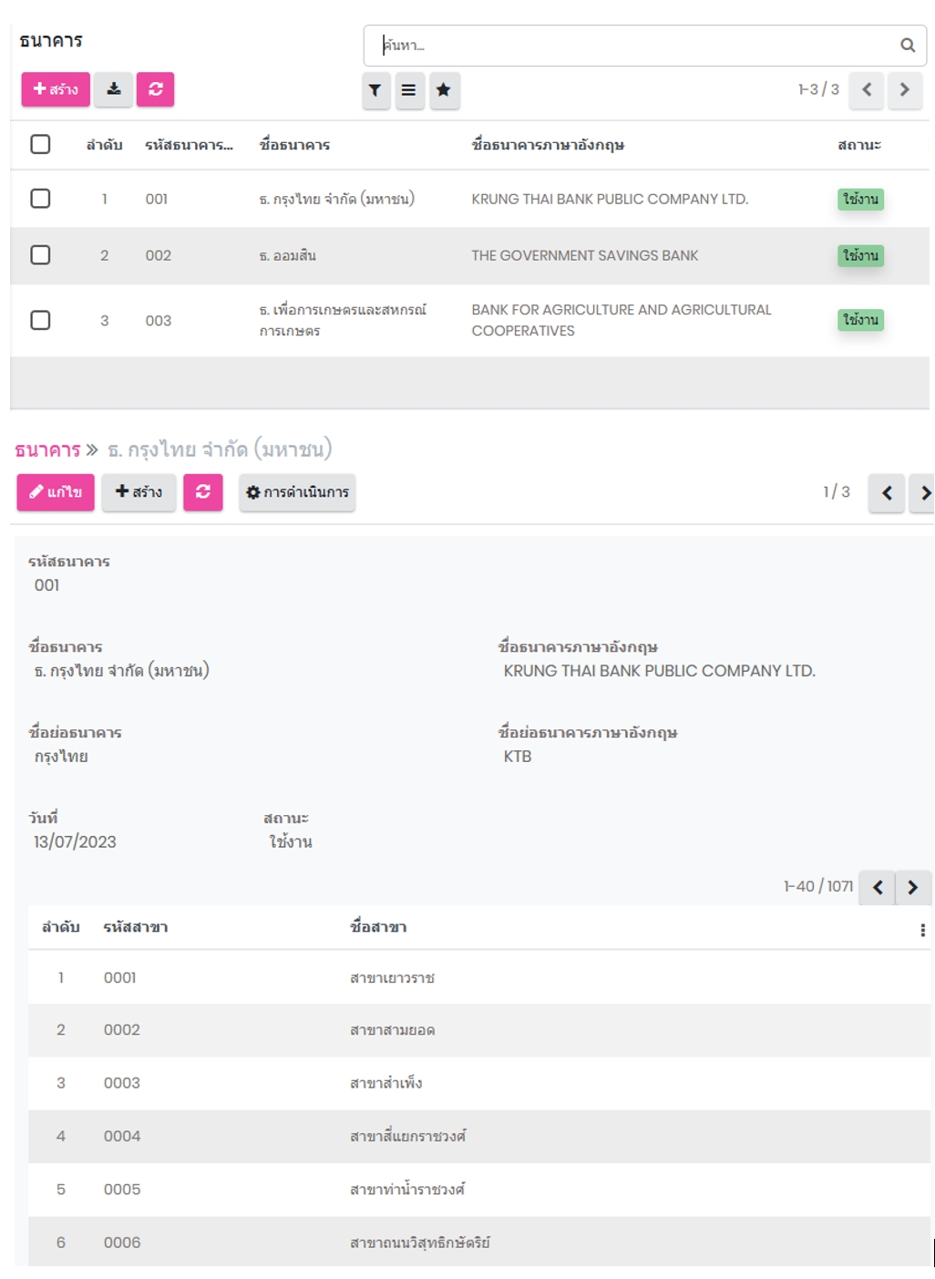
Task: Go to next page of bank list
Action: coord(904,89)
